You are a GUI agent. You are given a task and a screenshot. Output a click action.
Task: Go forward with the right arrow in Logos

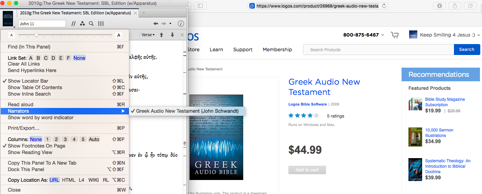pos(164,24)
